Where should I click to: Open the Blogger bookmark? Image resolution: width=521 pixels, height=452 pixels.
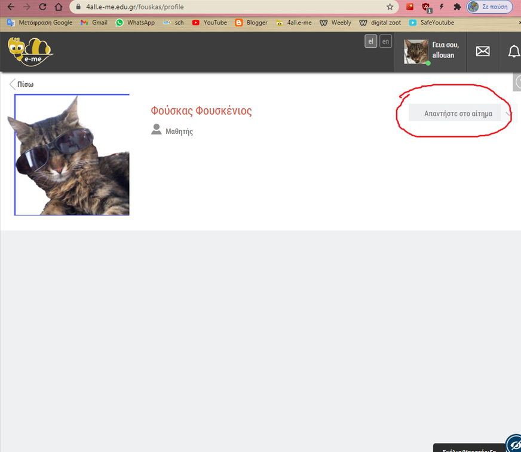pos(251,22)
